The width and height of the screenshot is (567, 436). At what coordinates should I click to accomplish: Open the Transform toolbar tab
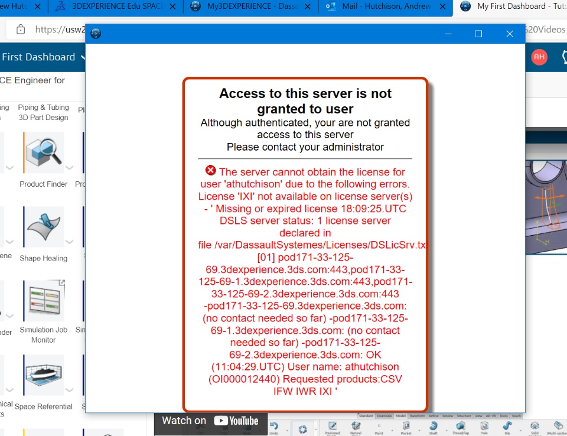pos(417,416)
